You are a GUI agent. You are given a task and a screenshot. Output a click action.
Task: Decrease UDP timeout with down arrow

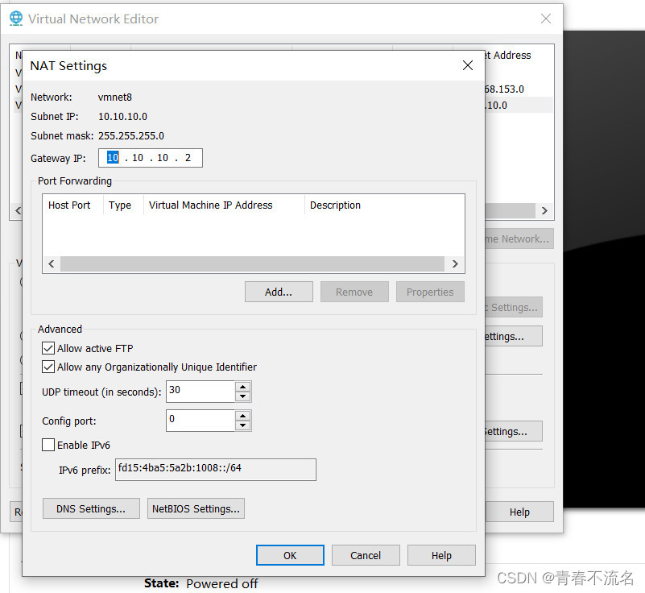click(x=242, y=396)
